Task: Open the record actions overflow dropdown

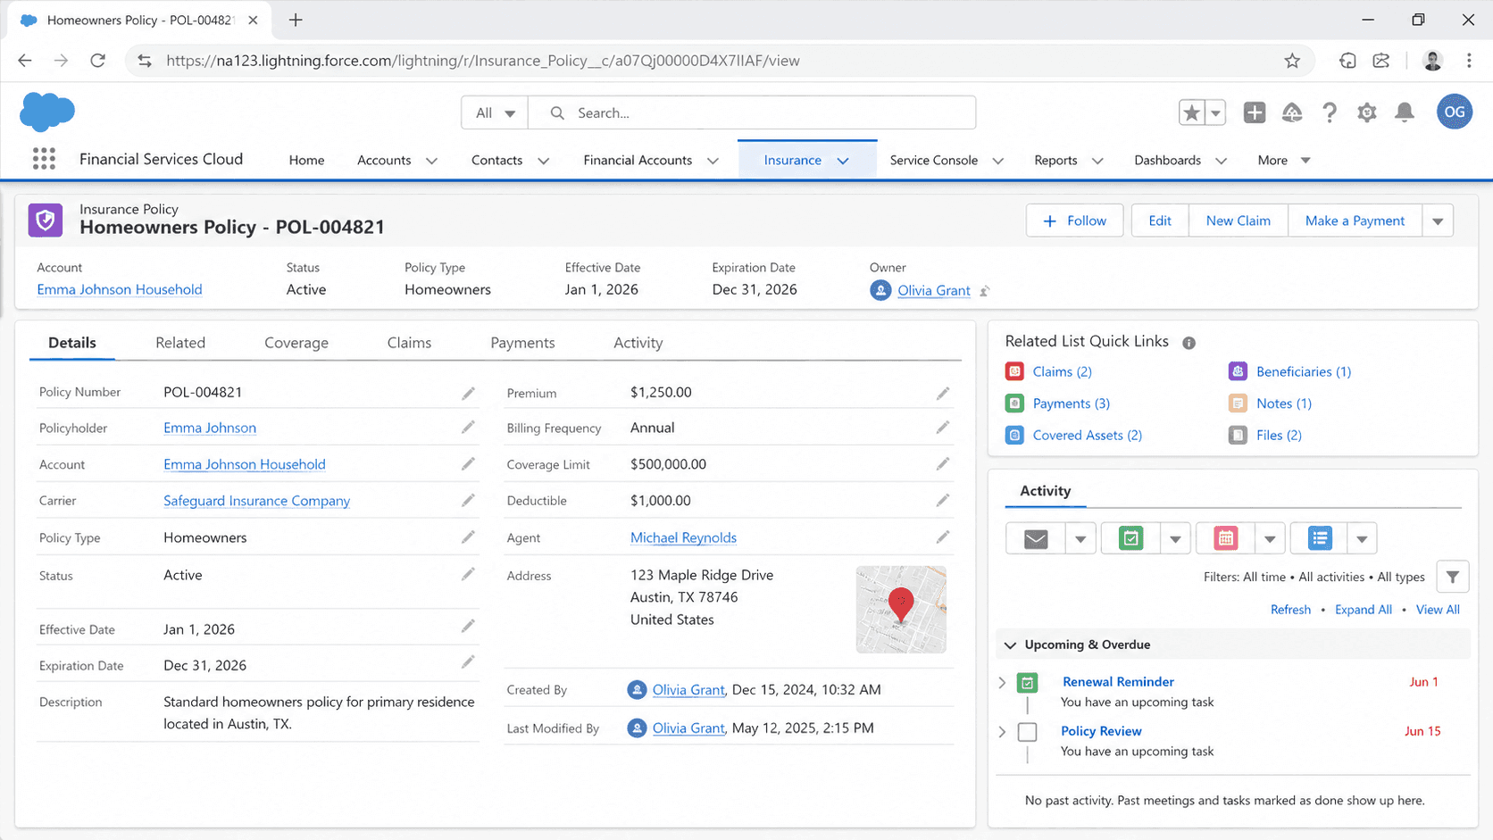Action: [1438, 220]
